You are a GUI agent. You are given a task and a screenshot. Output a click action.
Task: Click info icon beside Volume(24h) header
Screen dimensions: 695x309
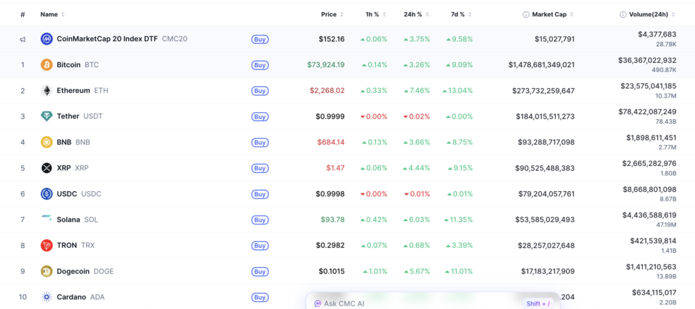[623, 15]
